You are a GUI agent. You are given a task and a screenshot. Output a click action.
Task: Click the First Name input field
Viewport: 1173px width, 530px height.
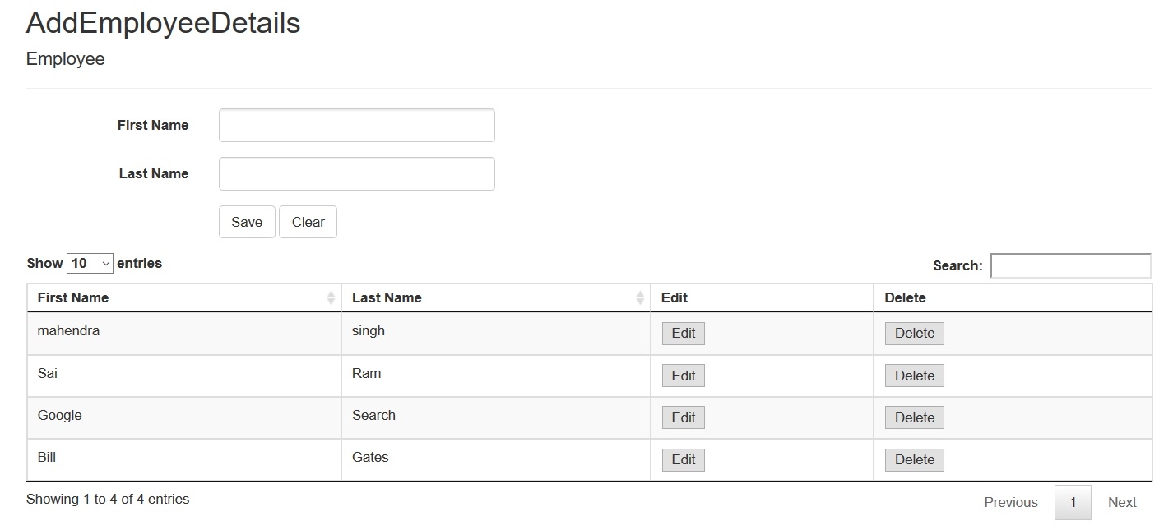(x=356, y=125)
